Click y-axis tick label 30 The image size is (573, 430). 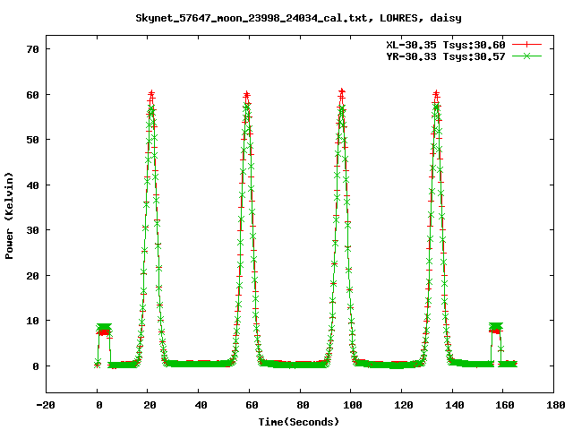32,230
